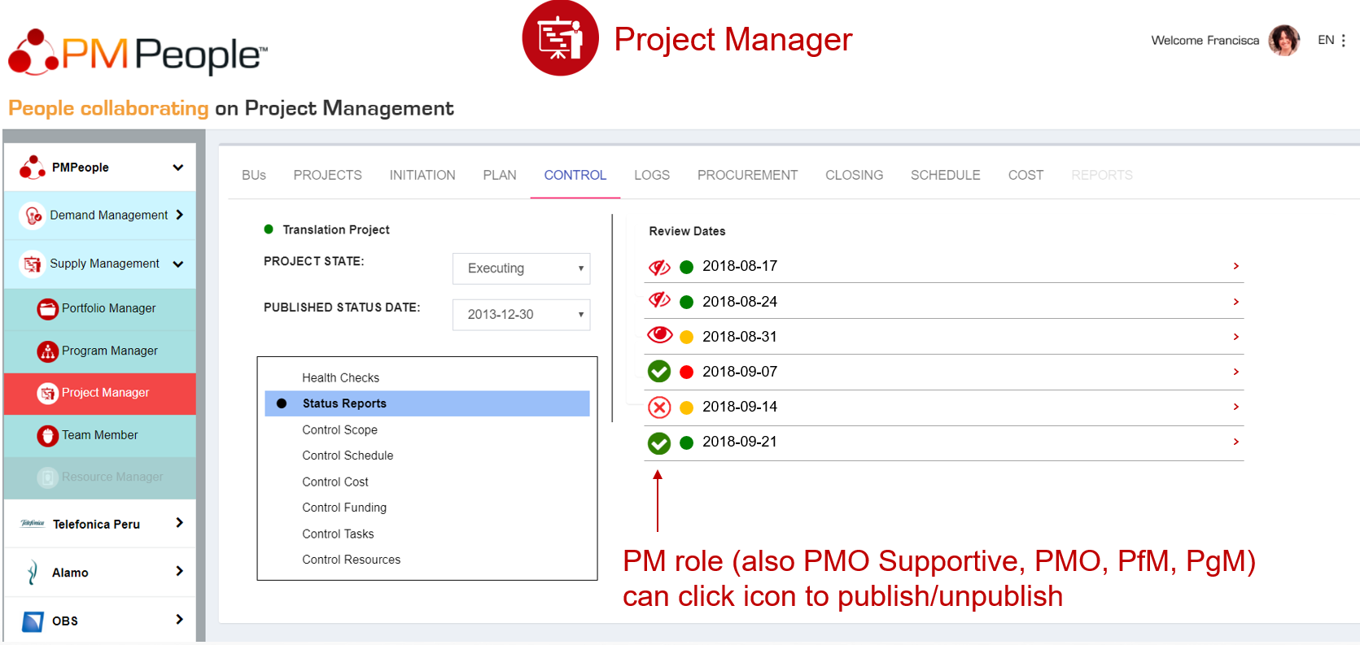This screenshot has height=645, width=1360.
Task: Click the Alamo logo icon
Action: 33,573
